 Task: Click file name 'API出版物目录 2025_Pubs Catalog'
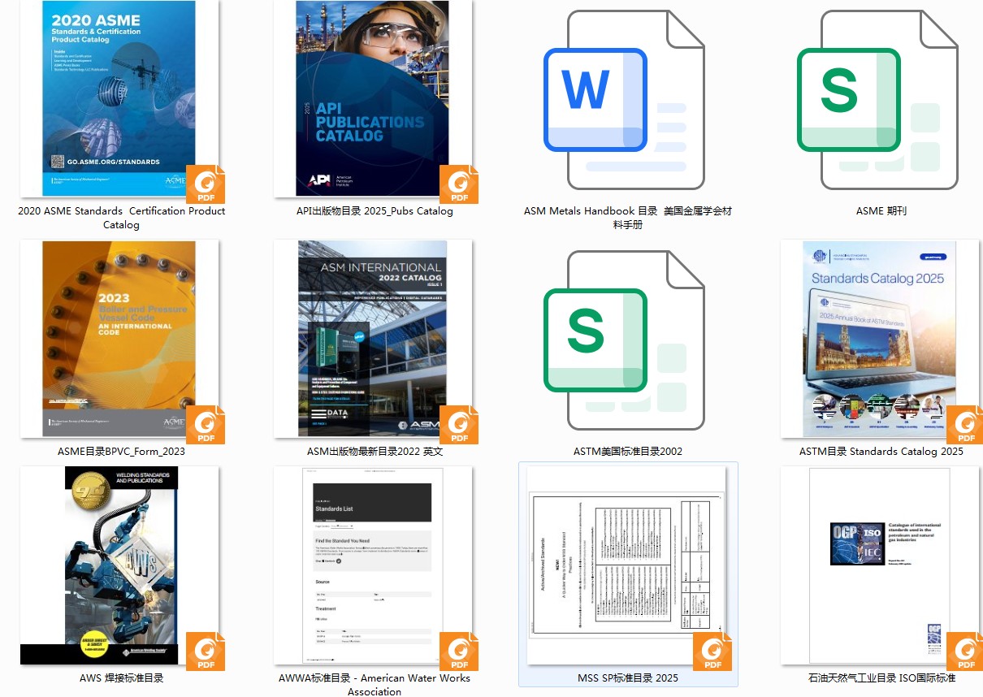pos(375,211)
